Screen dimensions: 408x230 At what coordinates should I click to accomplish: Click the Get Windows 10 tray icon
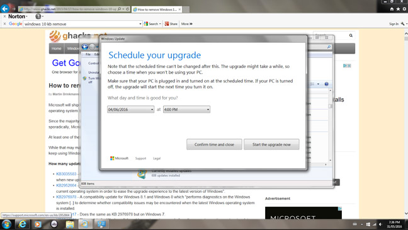(368, 224)
